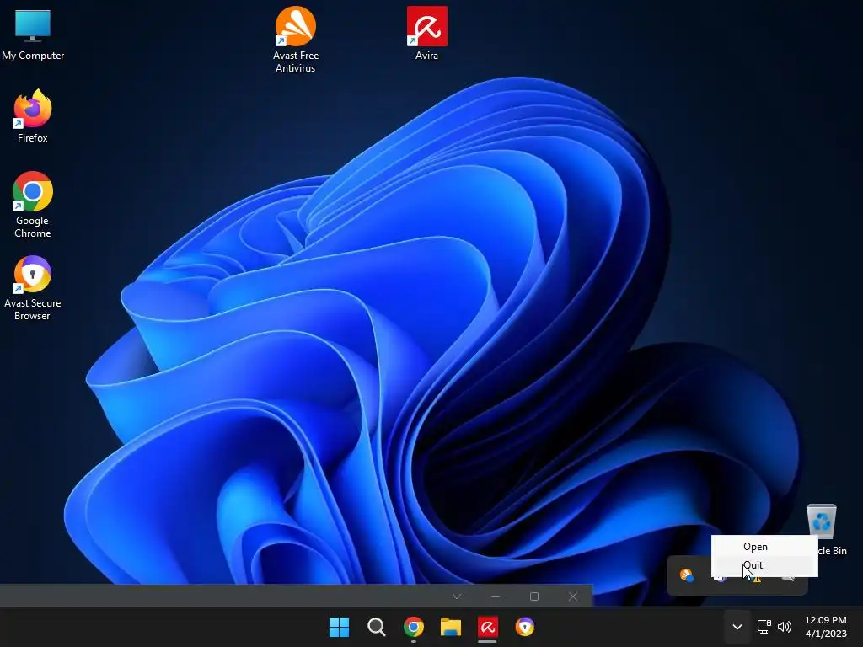
Task: Select the Avast Secure Browser desktop shortcut
Action: coord(33,288)
